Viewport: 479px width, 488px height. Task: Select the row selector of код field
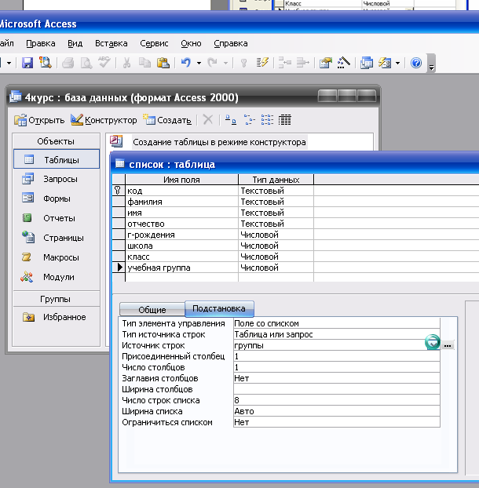(x=119, y=191)
